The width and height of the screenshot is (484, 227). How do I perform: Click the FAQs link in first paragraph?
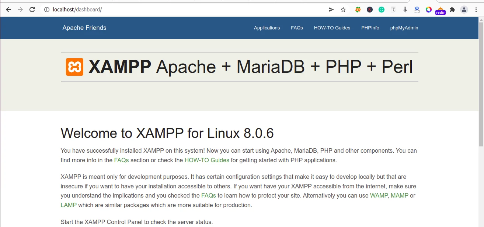(x=121, y=160)
